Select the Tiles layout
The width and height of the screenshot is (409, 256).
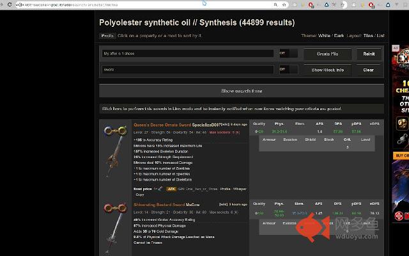click(x=368, y=36)
